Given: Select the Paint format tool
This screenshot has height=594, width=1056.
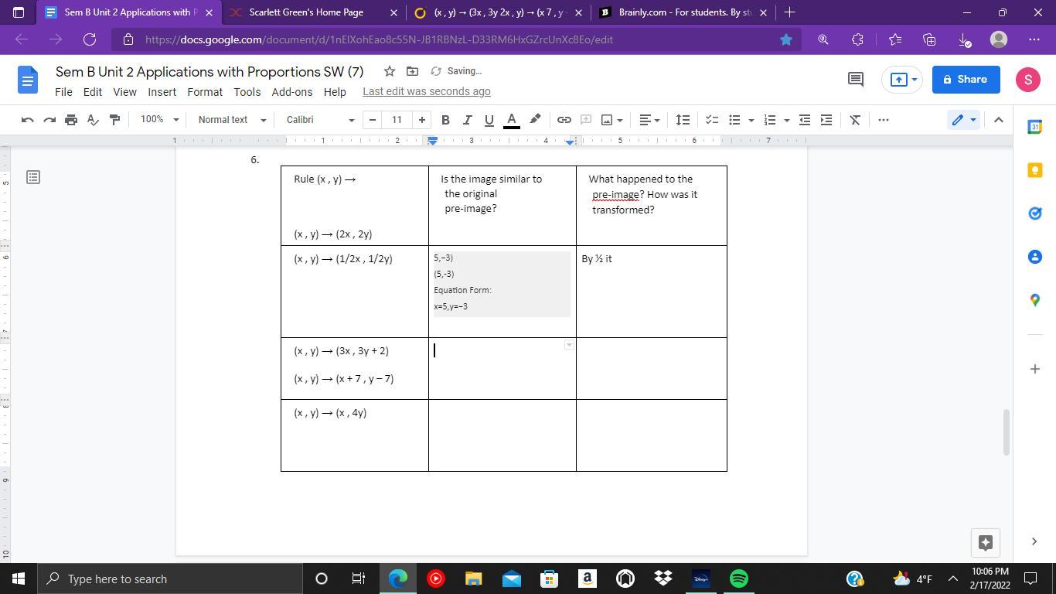Looking at the screenshot, I should coord(114,120).
